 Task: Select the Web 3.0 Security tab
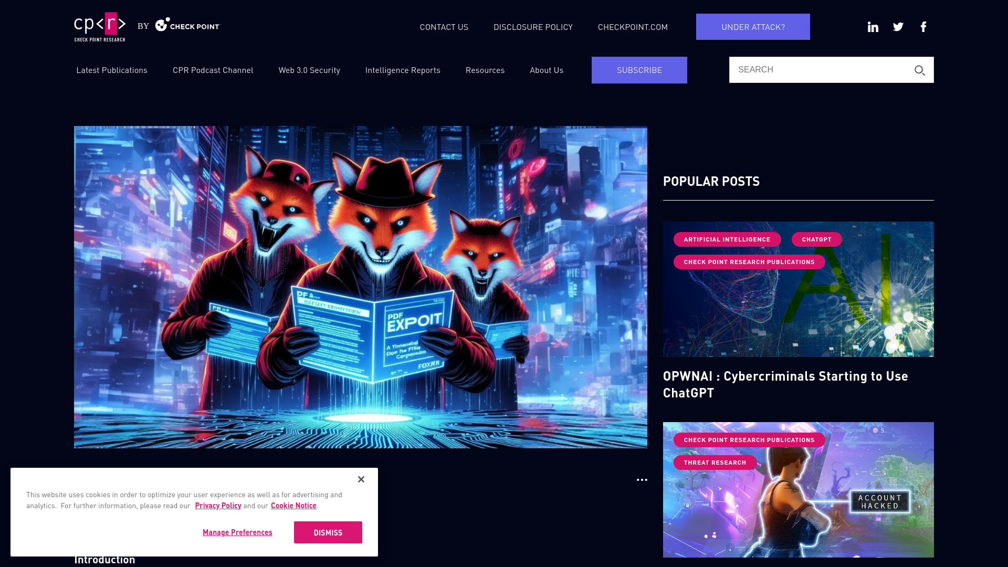click(x=309, y=70)
